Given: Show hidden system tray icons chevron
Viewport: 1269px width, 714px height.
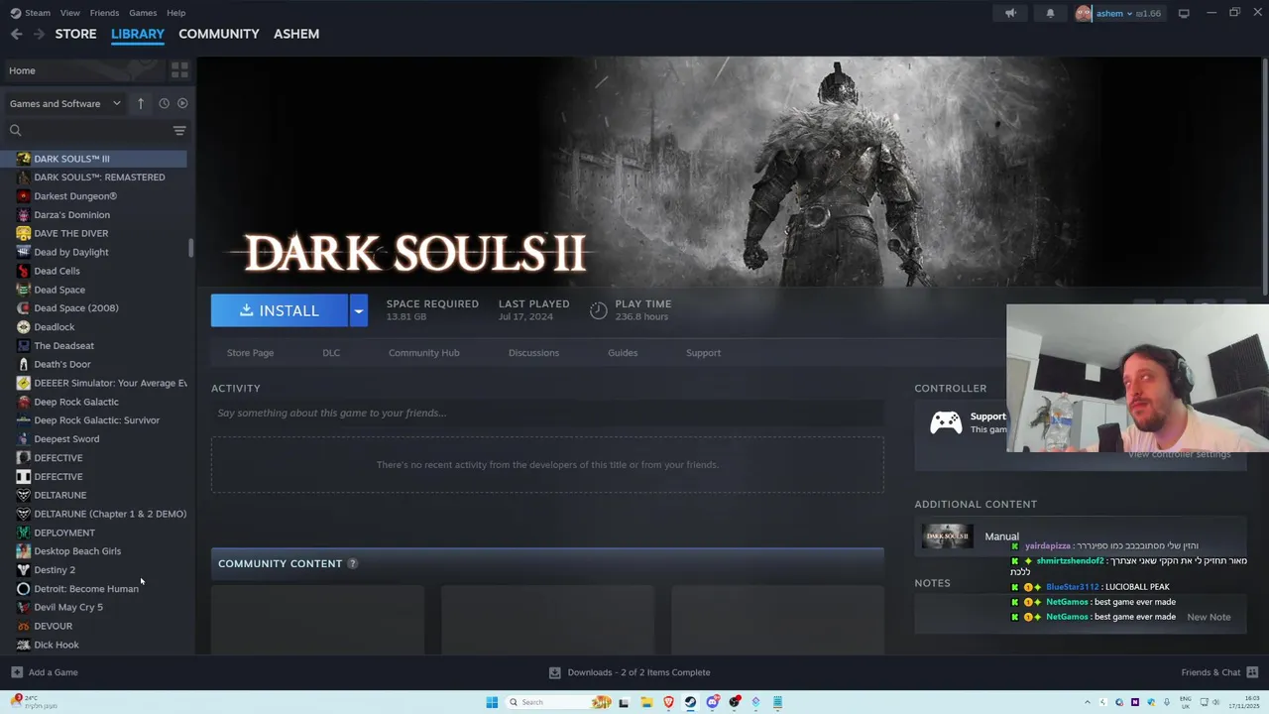Looking at the screenshot, I should (1087, 702).
